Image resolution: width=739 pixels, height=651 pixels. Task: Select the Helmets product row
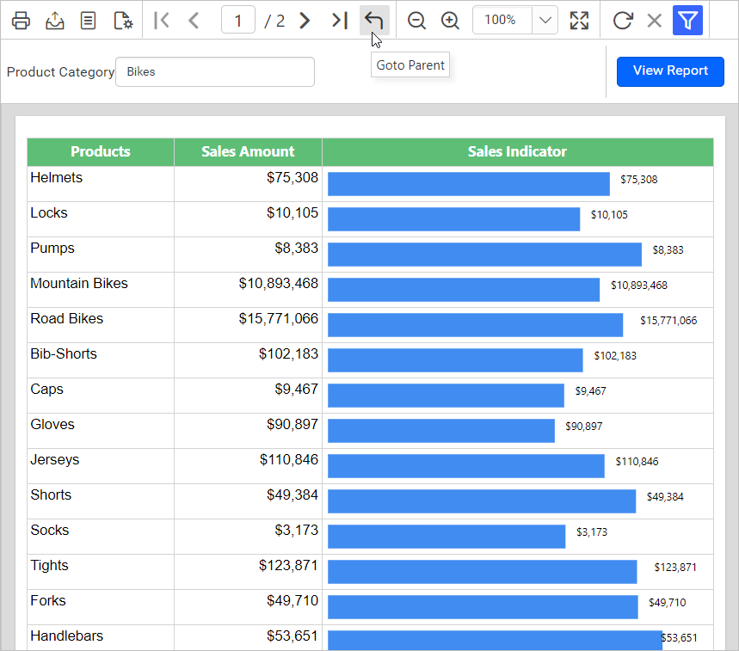(370, 184)
